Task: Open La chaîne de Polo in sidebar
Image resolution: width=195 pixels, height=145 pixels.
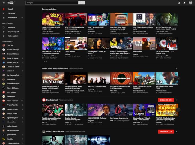Action: 13,75
